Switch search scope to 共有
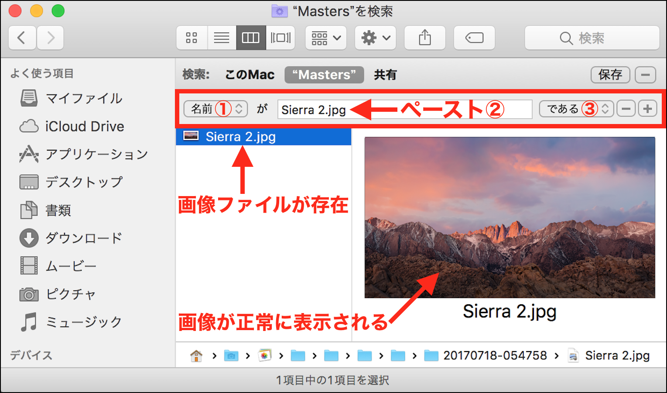This screenshot has height=393, width=667. [385, 75]
